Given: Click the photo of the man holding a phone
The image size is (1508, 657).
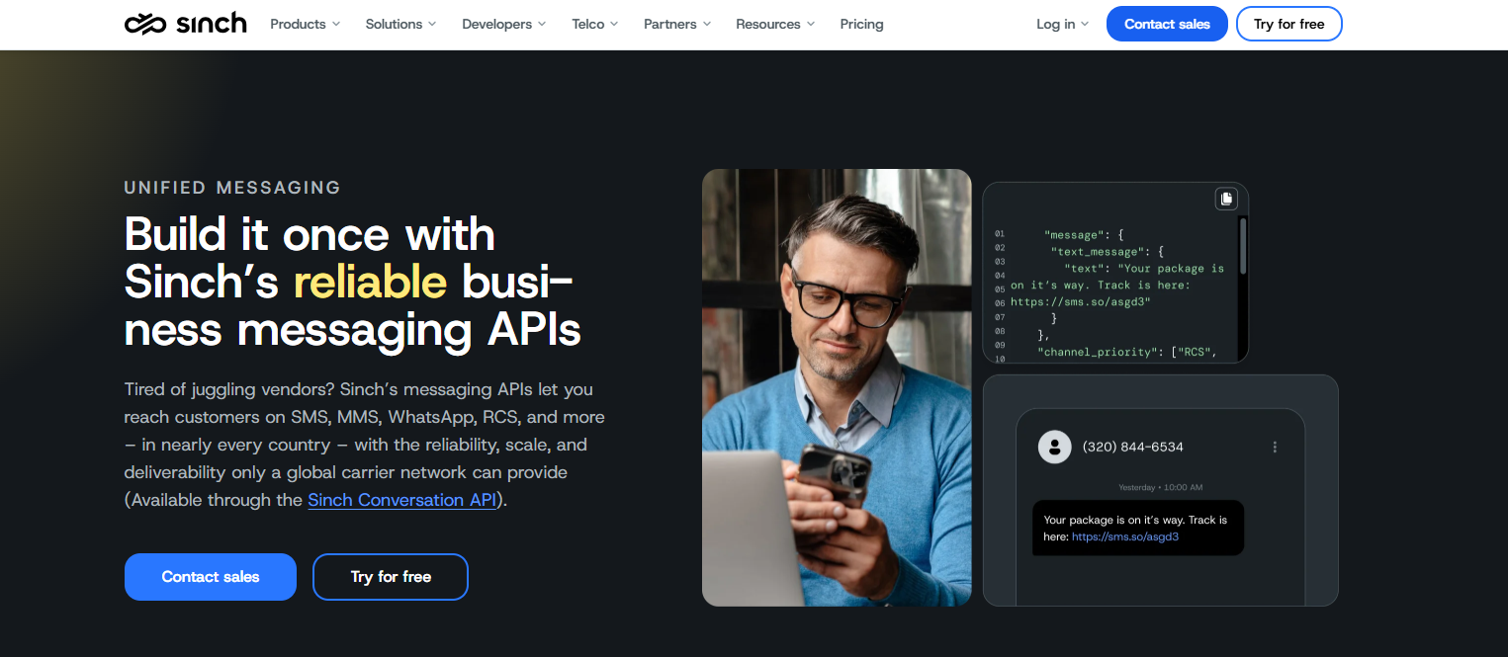Looking at the screenshot, I should (837, 387).
